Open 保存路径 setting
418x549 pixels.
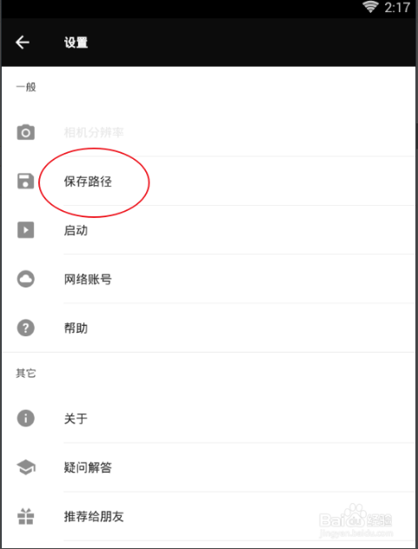click(209, 182)
